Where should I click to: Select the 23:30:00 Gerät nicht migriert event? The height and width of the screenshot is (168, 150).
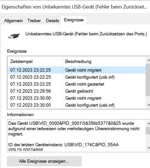(x=77, y=98)
